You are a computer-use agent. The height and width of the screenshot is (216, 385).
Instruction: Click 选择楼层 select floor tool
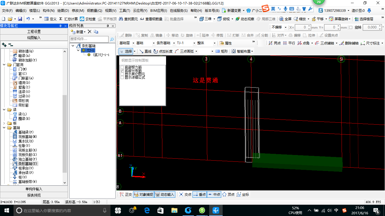pyautogui.click(x=364, y=19)
